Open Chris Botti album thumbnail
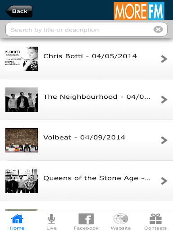This screenshot has width=173, height=231. (x=22, y=59)
